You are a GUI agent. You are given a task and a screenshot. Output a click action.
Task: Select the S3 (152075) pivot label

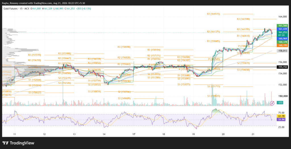coord(184,85)
